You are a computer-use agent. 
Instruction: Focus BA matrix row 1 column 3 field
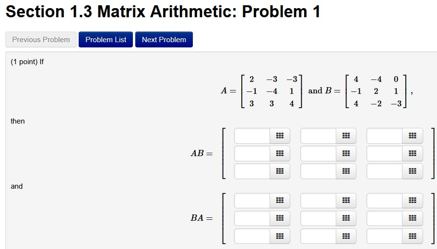pos(385,200)
